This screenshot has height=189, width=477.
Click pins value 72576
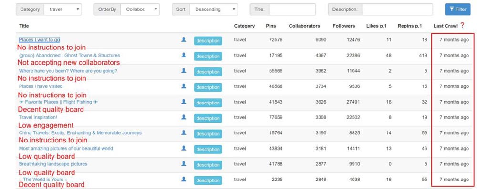[x=276, y=40]
